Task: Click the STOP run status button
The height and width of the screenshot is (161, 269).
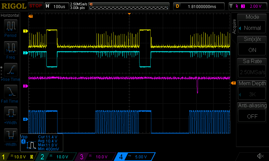Action: (36, 6)
